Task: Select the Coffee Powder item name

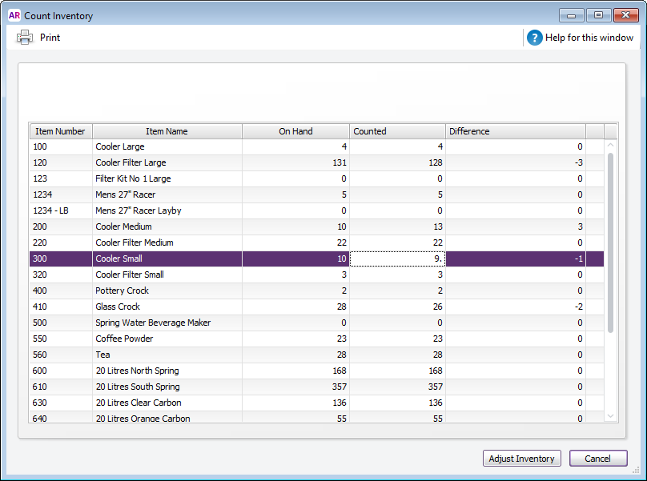Action: click(124, 339)
